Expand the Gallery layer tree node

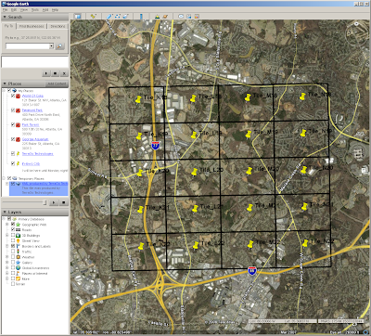click(x=7, y=263)
